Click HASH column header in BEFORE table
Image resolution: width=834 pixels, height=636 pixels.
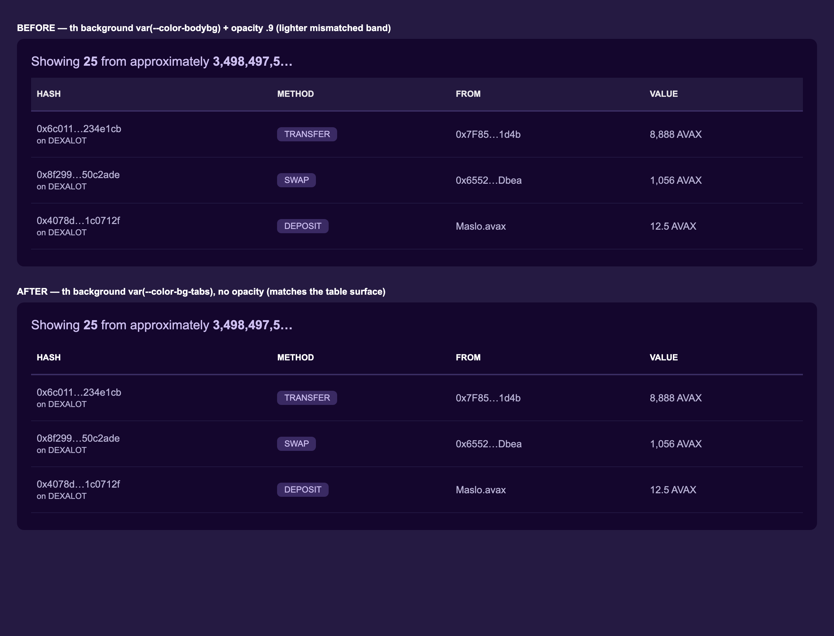48,94
